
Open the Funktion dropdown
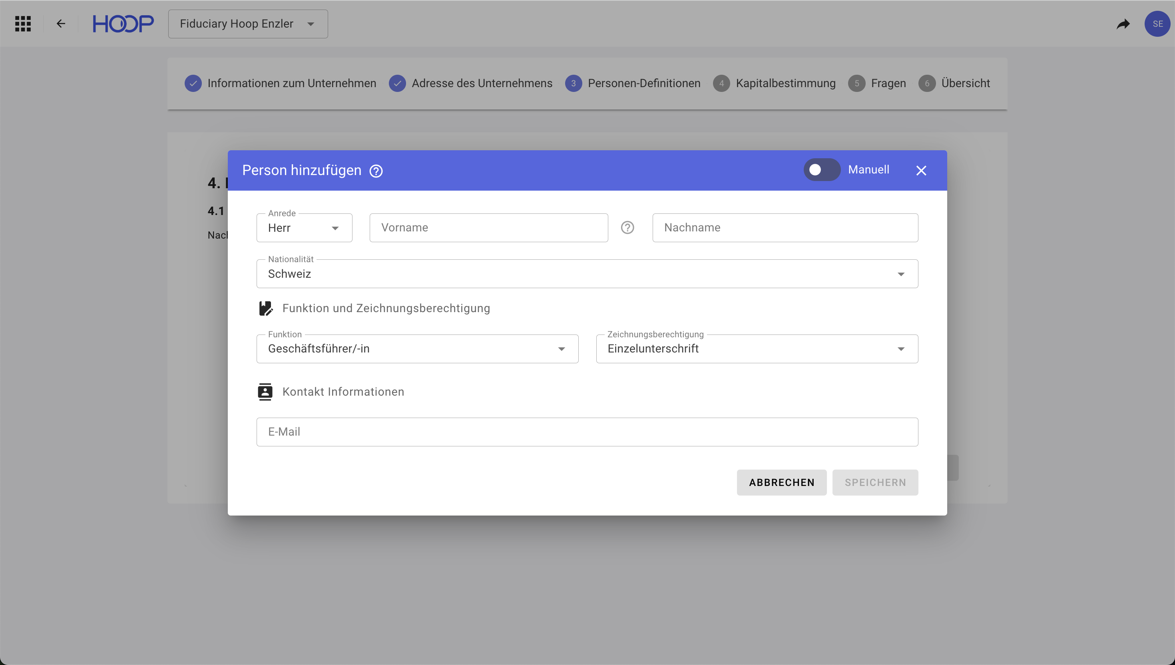(417, 349)
